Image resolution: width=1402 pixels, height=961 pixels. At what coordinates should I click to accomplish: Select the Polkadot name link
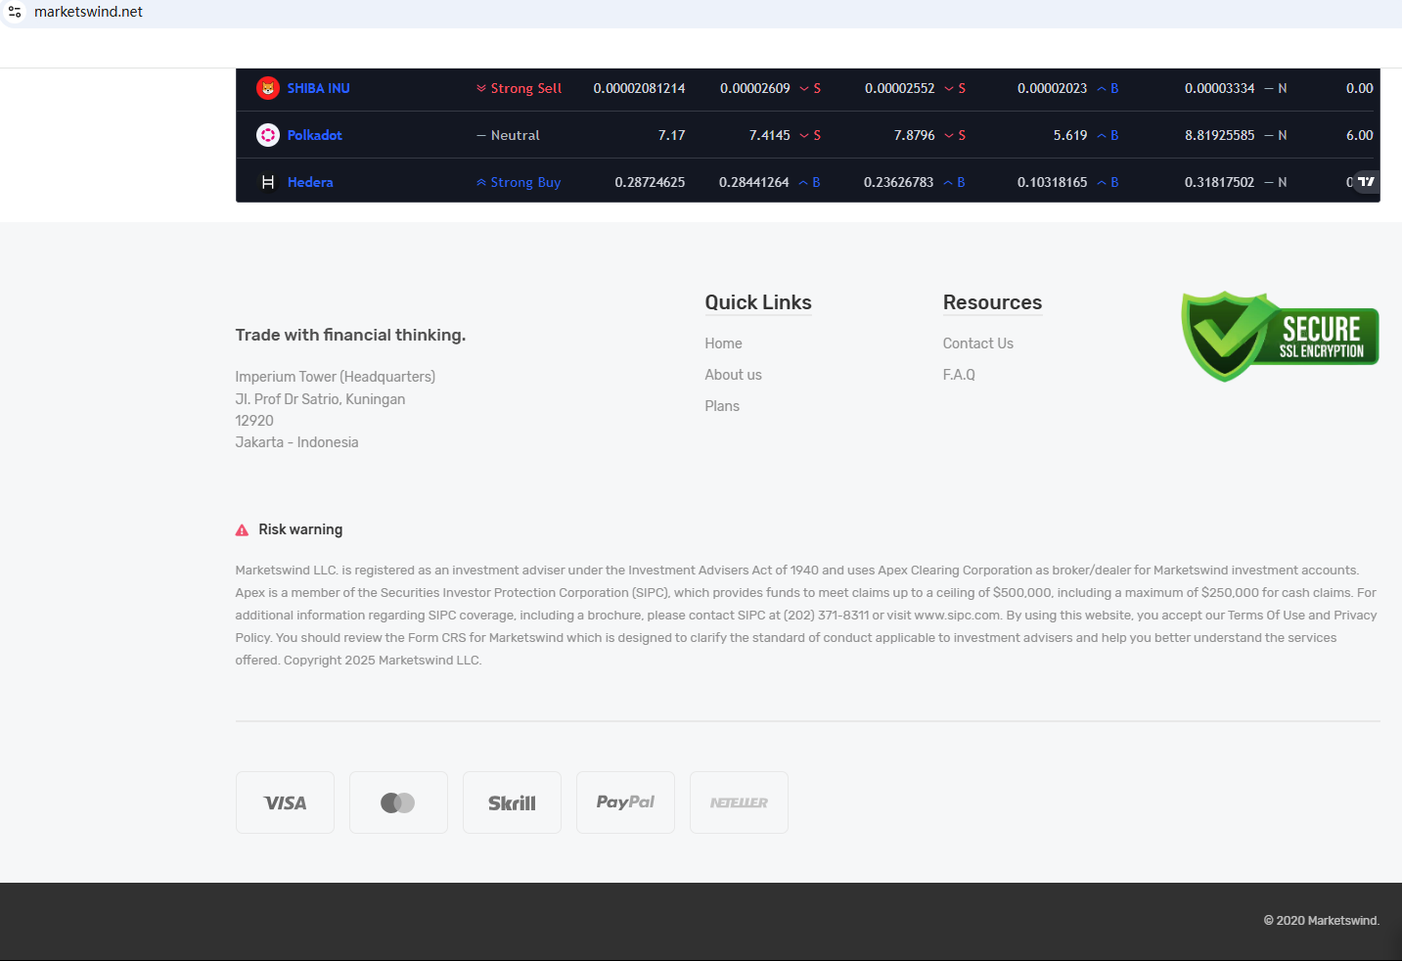tap(314, 135)
